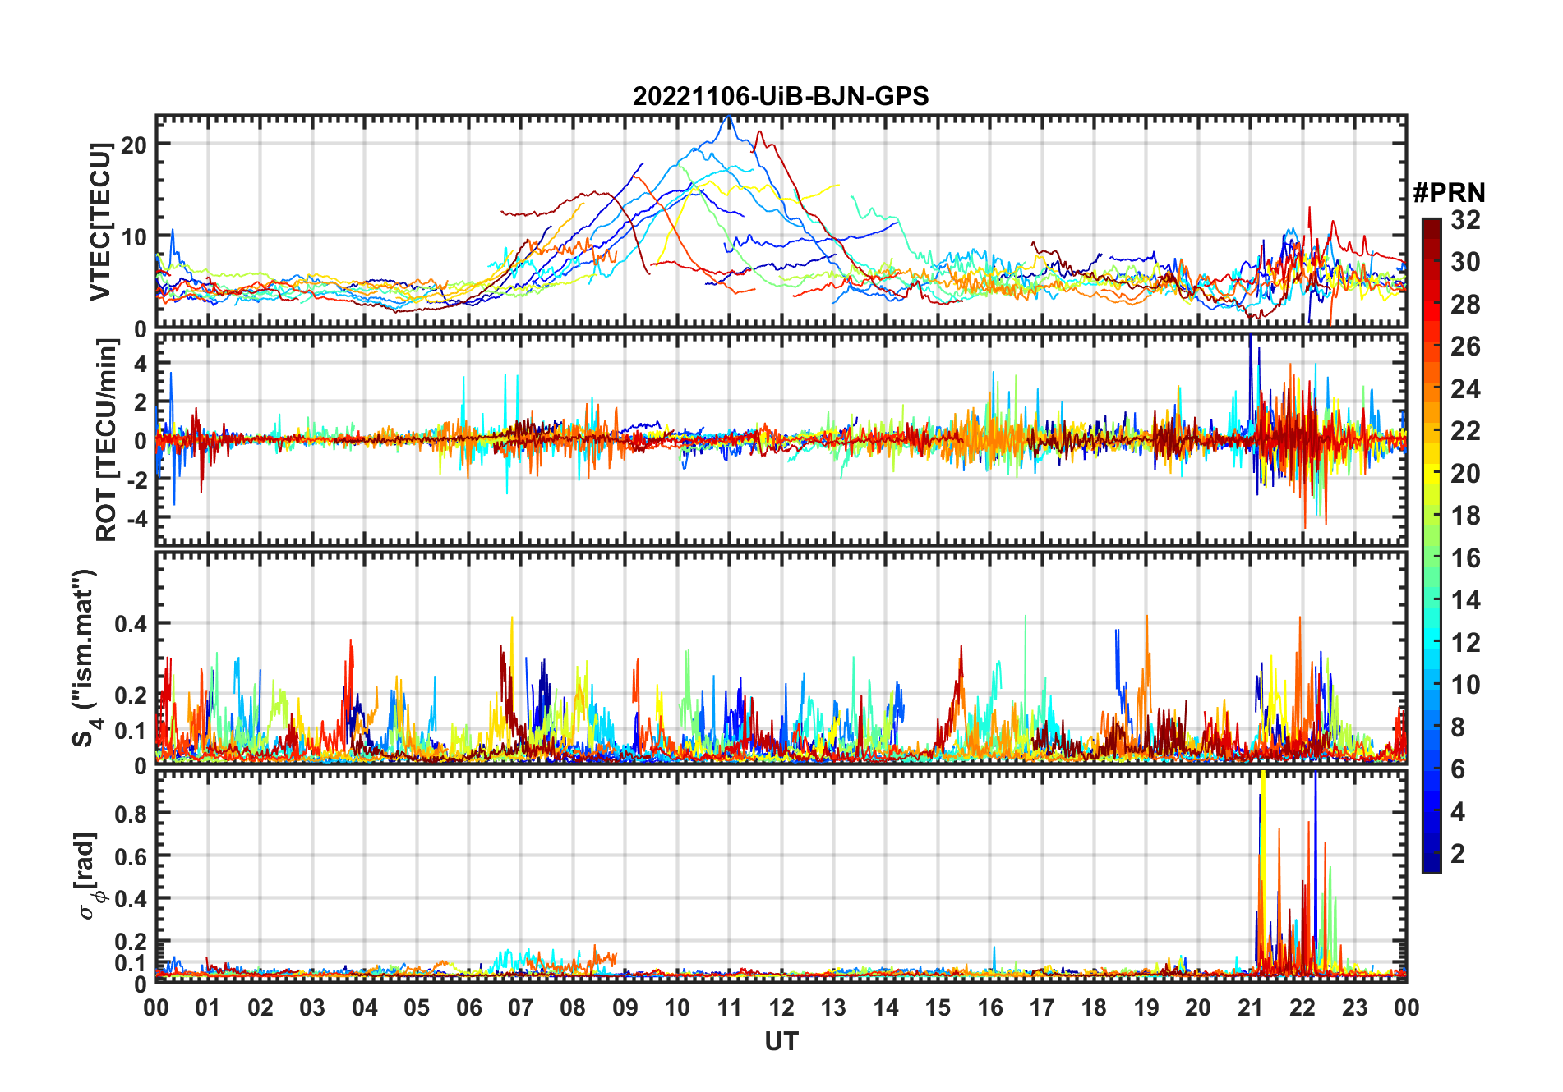Click the 12 hour tick label on the x-axis
The height and width of the screenshot is (1092, 1563).
(781, 1007)
